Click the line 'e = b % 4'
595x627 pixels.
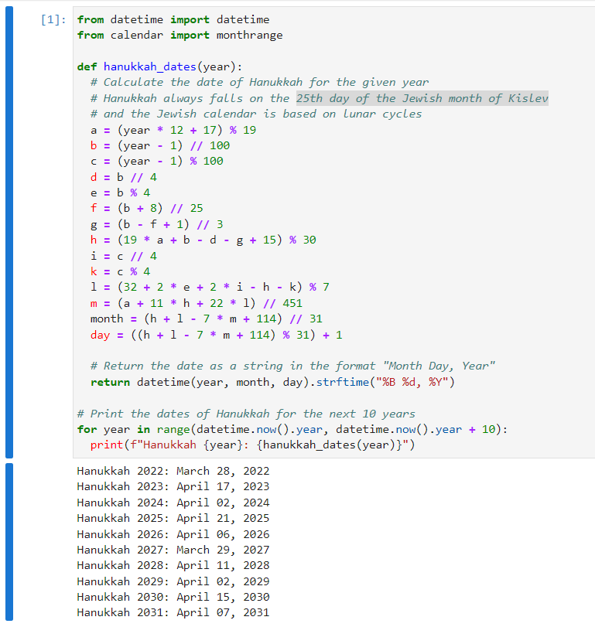point(120,193)
